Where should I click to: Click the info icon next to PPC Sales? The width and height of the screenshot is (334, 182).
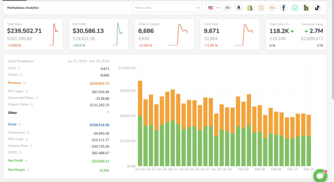[27, 91]
